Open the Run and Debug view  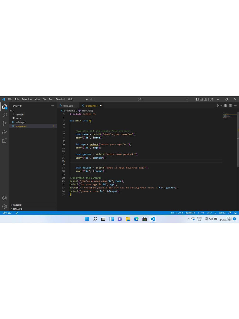pyautogui.click(x=4, y=132)
